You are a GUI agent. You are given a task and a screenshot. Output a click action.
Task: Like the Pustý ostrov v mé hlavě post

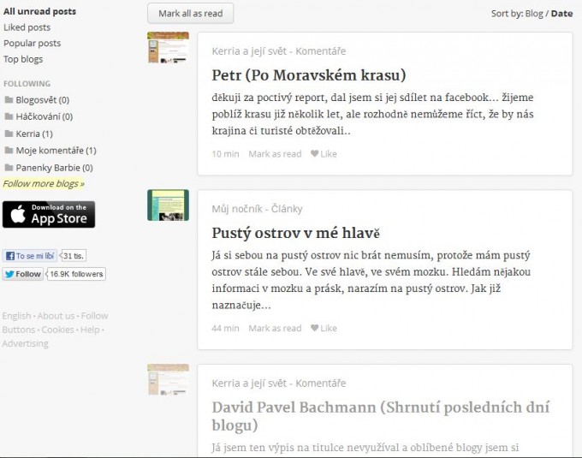(324, 328)
